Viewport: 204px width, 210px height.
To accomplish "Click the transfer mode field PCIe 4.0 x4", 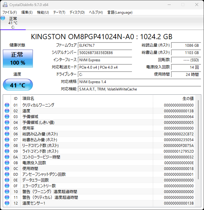I will coord(105,67).
